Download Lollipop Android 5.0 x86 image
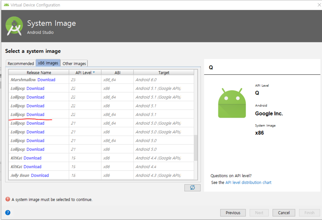 [x=35, y=149]
